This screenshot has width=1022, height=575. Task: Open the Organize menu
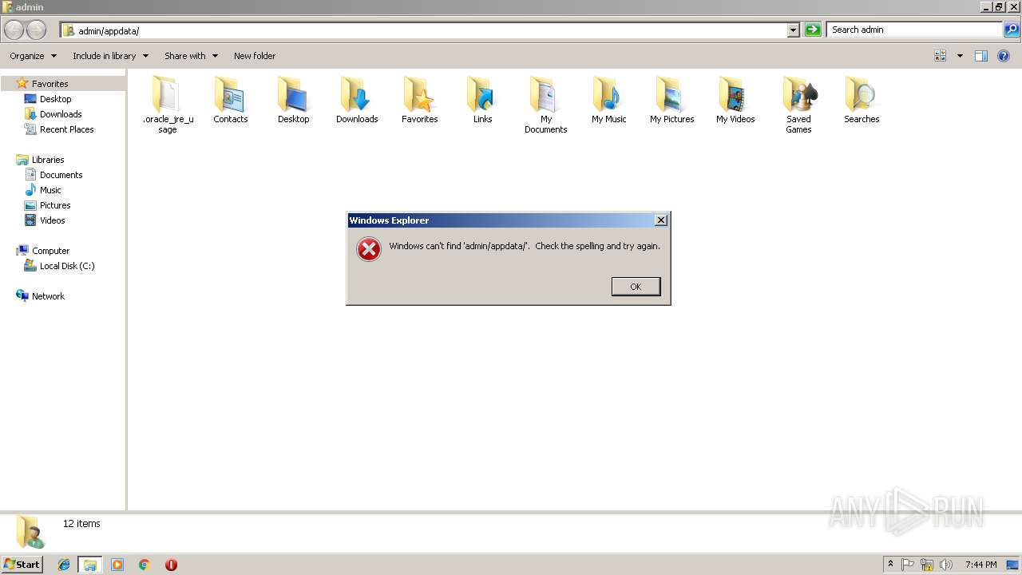[x=33, y=56]
